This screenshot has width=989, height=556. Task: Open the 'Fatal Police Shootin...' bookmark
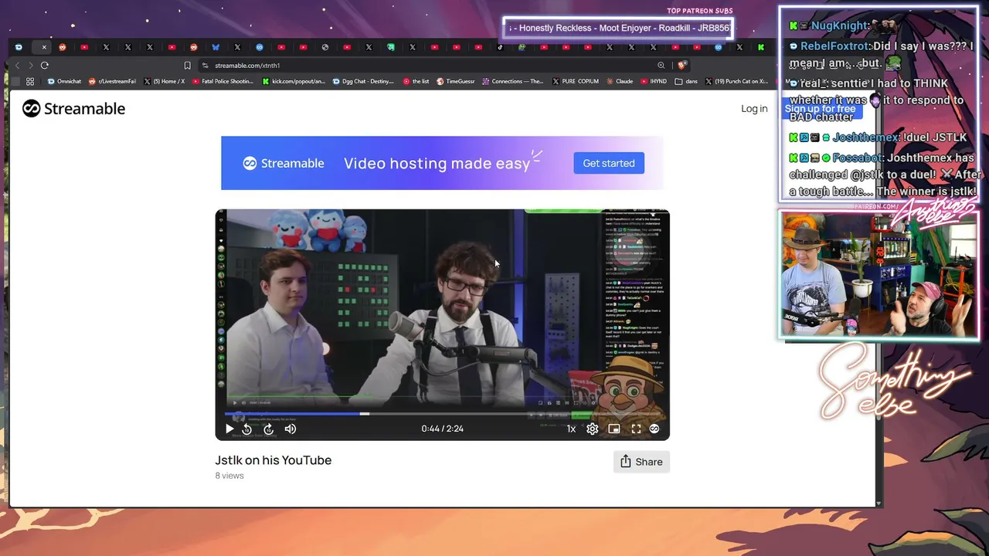[x=224, y=81]
